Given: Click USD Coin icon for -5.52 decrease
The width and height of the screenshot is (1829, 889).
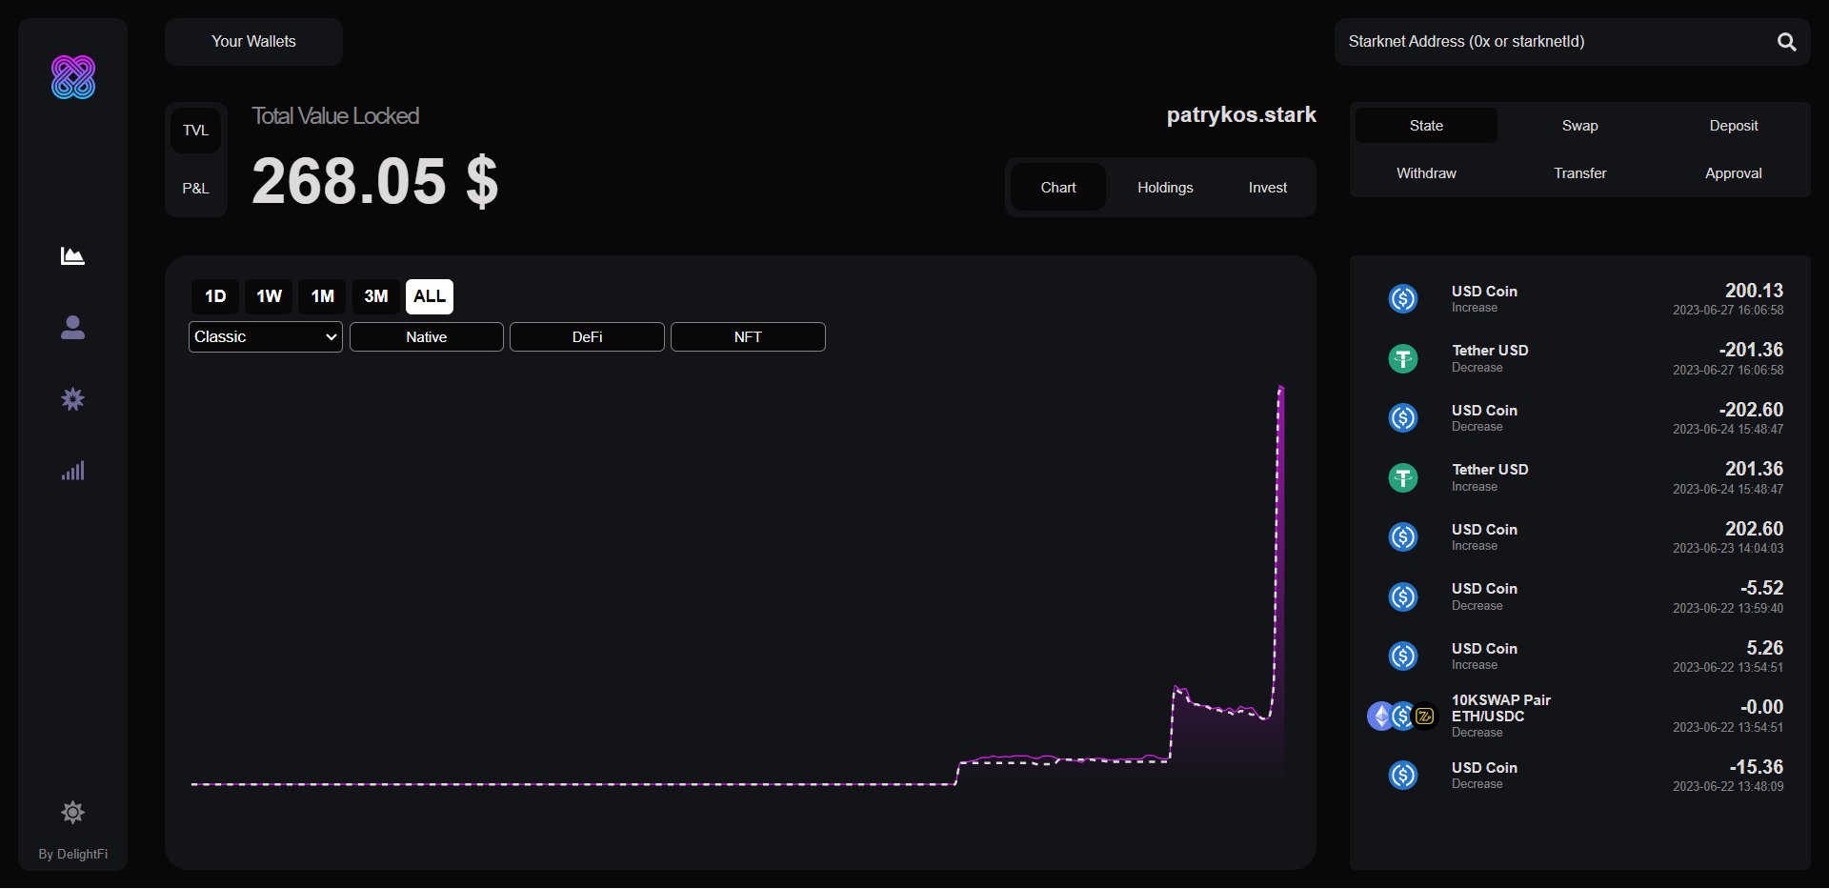Looking at the screenshot, I should pyautogui.click(x=1403, y=596).
